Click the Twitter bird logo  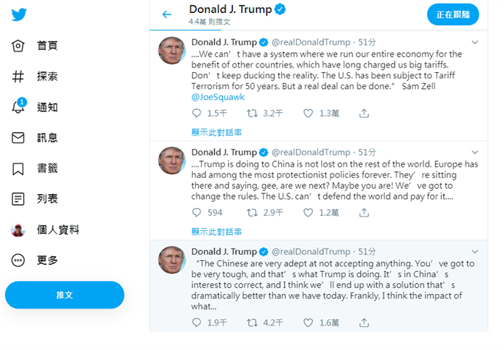[18, 15]
